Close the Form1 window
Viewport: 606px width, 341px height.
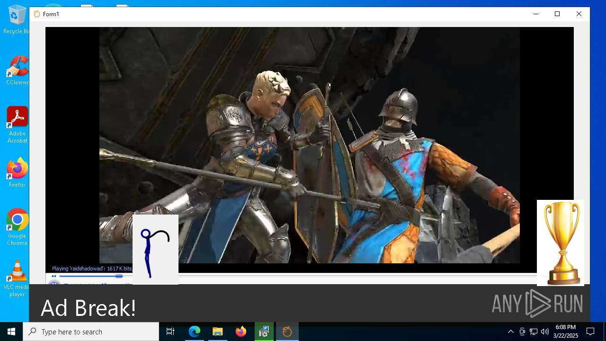tap(579, 14)
